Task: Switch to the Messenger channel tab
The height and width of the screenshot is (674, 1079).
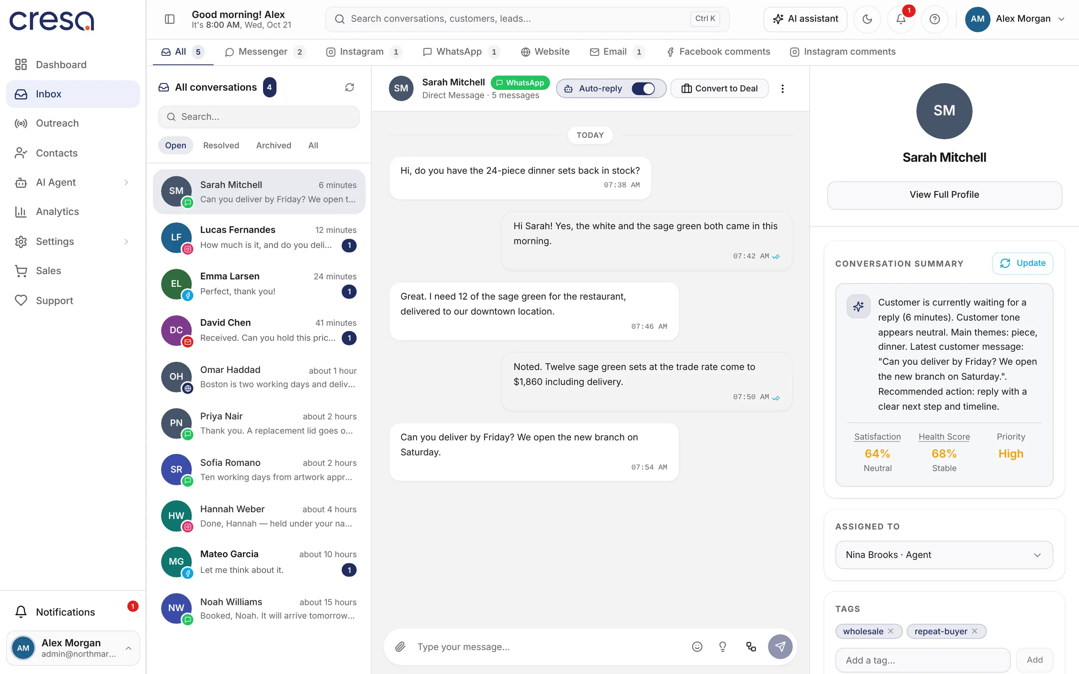Action: point(265,52)
